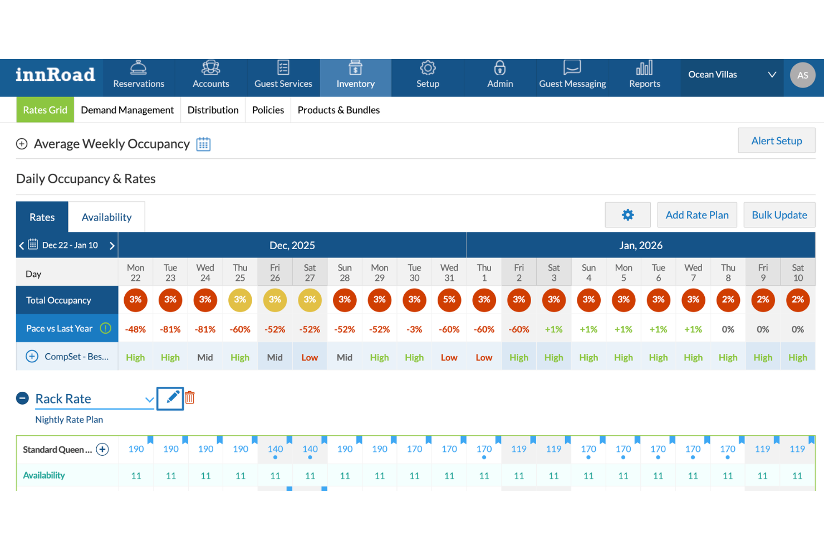824x550 pixels.
Task: Click the Admin padlock icon
Action: (499, 68)
